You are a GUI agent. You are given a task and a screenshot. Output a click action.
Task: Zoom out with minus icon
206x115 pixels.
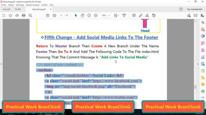point(89,15)
